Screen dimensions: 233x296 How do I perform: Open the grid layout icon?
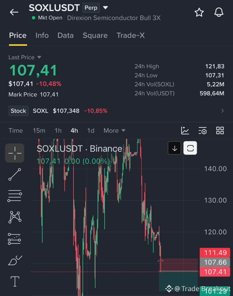tap(220, 130)
